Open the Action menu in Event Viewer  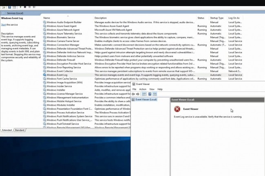143,89
